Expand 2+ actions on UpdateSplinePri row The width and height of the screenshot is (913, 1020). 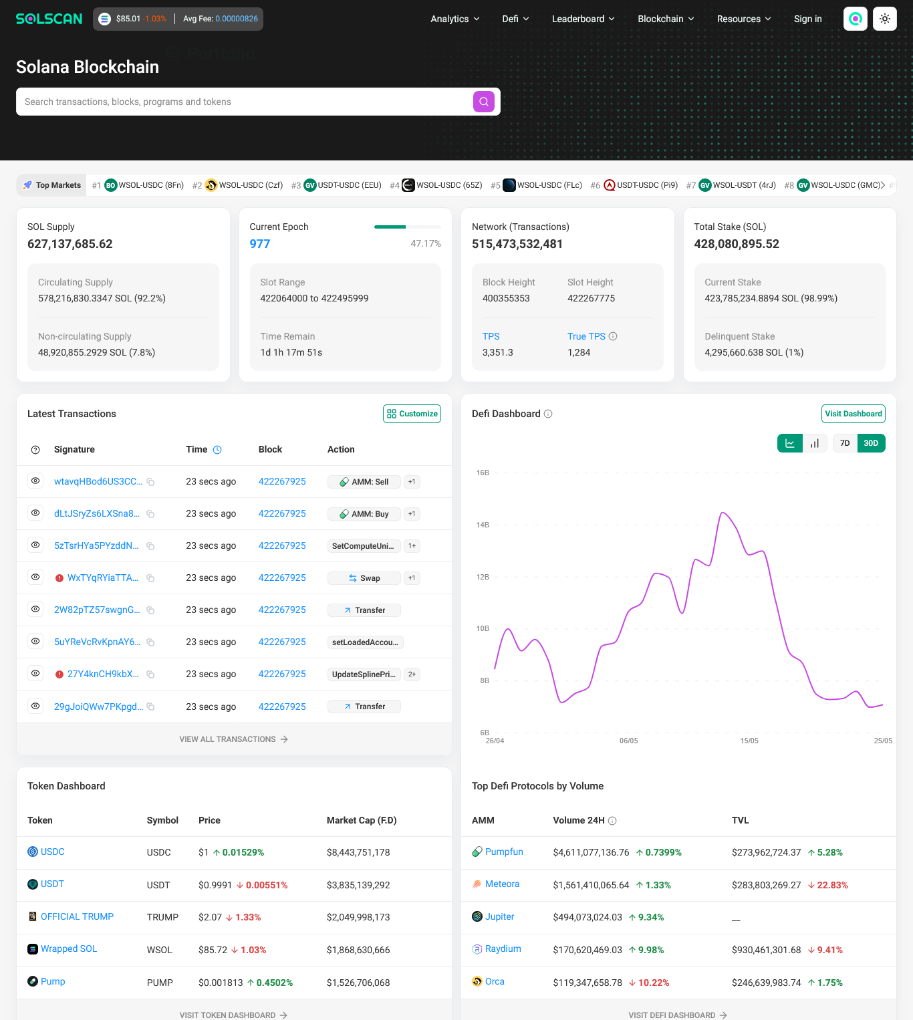pyautogui.click(x=412, y=674)
